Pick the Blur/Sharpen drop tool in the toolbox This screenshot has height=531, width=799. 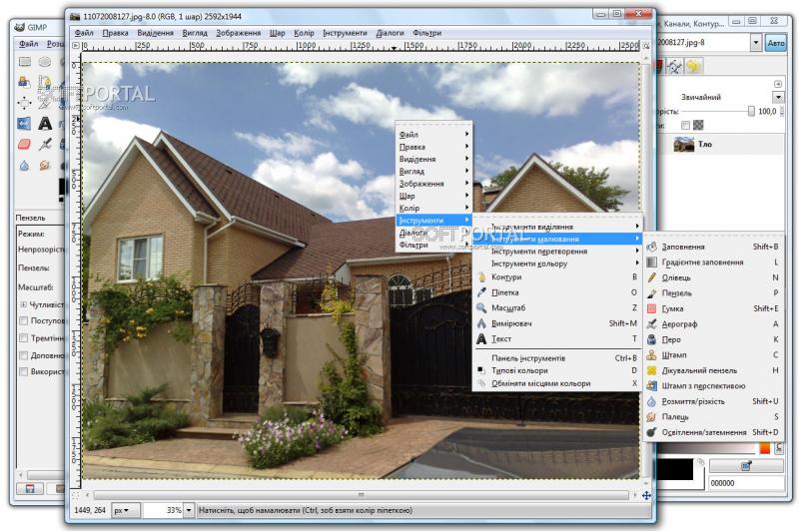[x=24, y=166]
